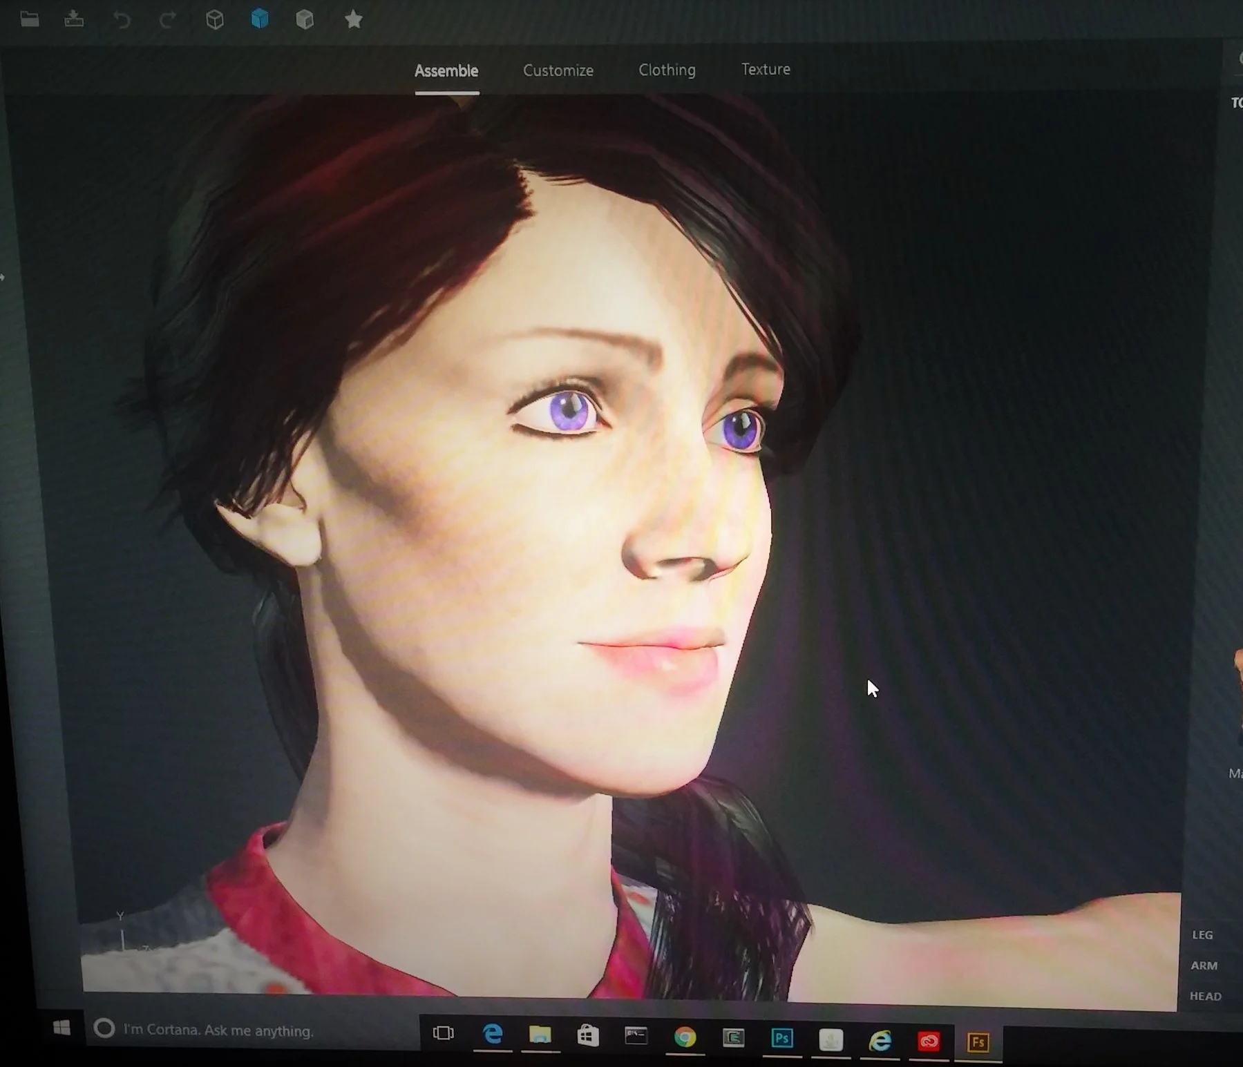Viewport: 1243px width, 1067px height.
Task: Click the Cortana search box
Action: [252, 1030]
